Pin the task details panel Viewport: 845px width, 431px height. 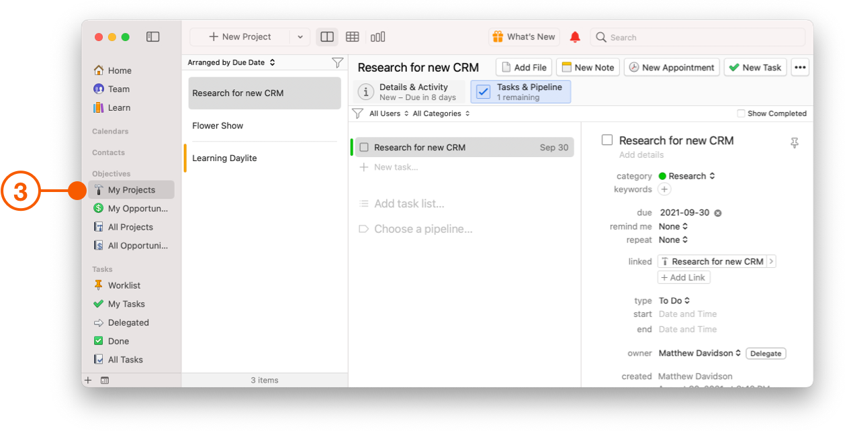(x=795, y=143)
